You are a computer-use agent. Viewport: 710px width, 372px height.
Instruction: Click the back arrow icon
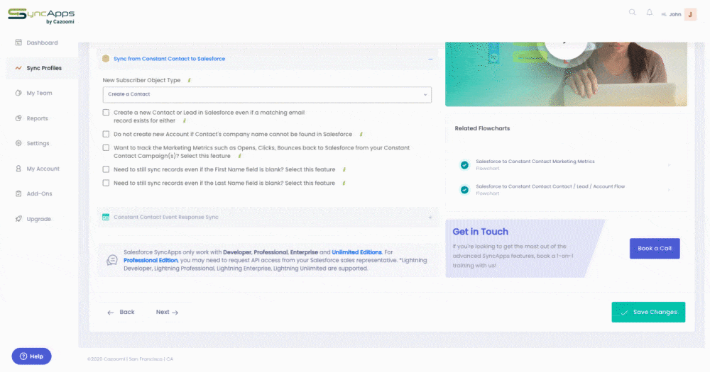click(111, 312)
